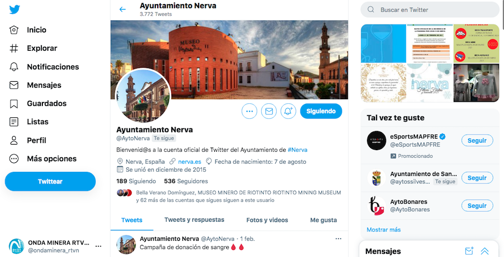
Task: Toggle the Siguiendo follow button
Action: pyautogui.click(x=321, y=111)
